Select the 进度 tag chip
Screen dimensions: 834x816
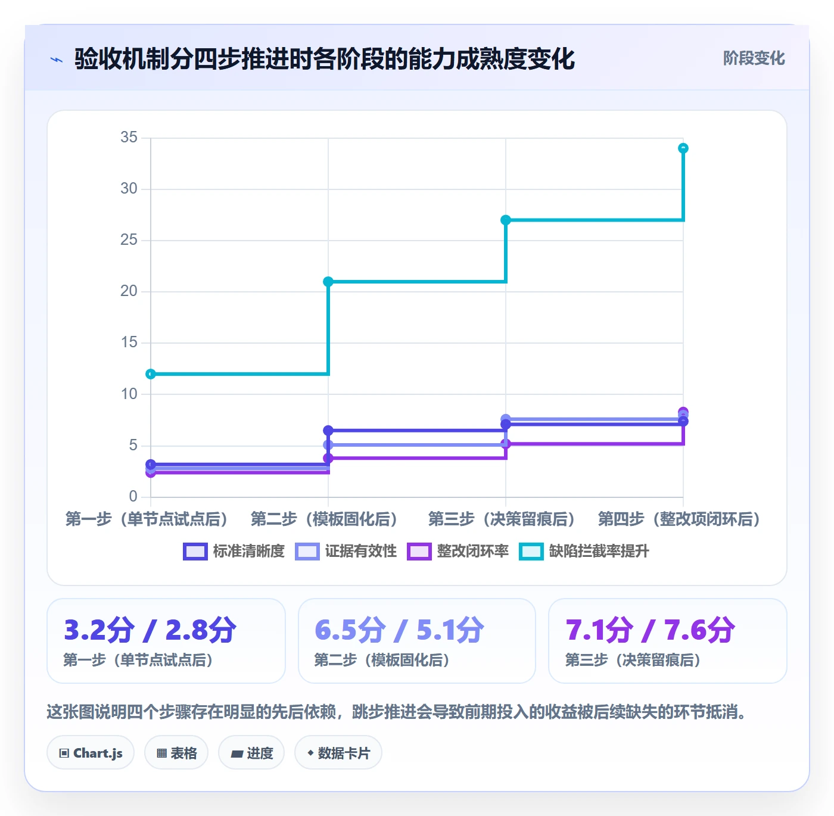click(251, 753)
